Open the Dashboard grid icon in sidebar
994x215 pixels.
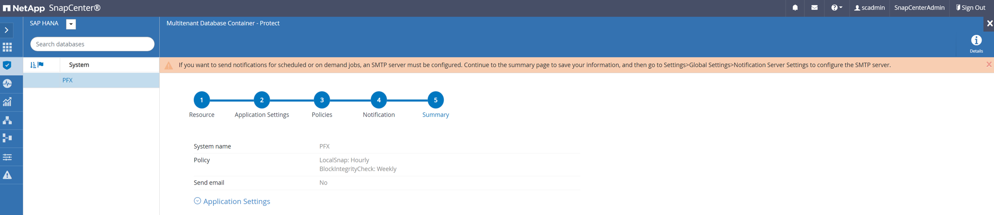click(x=7, y=47)
